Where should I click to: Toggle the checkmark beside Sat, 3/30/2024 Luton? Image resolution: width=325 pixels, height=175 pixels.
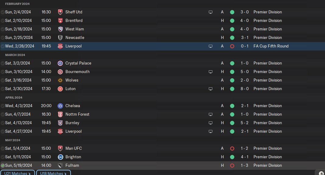[x=3, y=89]
